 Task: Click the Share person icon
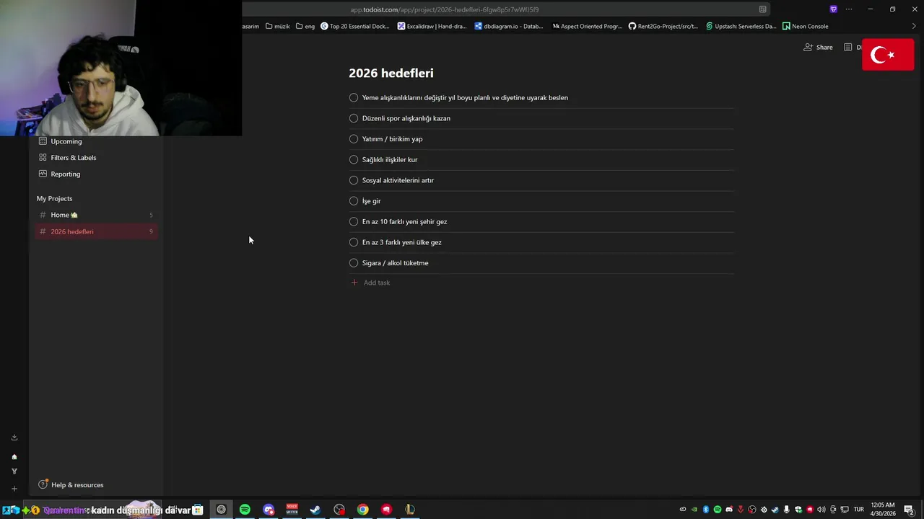click(x=808, y=47)
